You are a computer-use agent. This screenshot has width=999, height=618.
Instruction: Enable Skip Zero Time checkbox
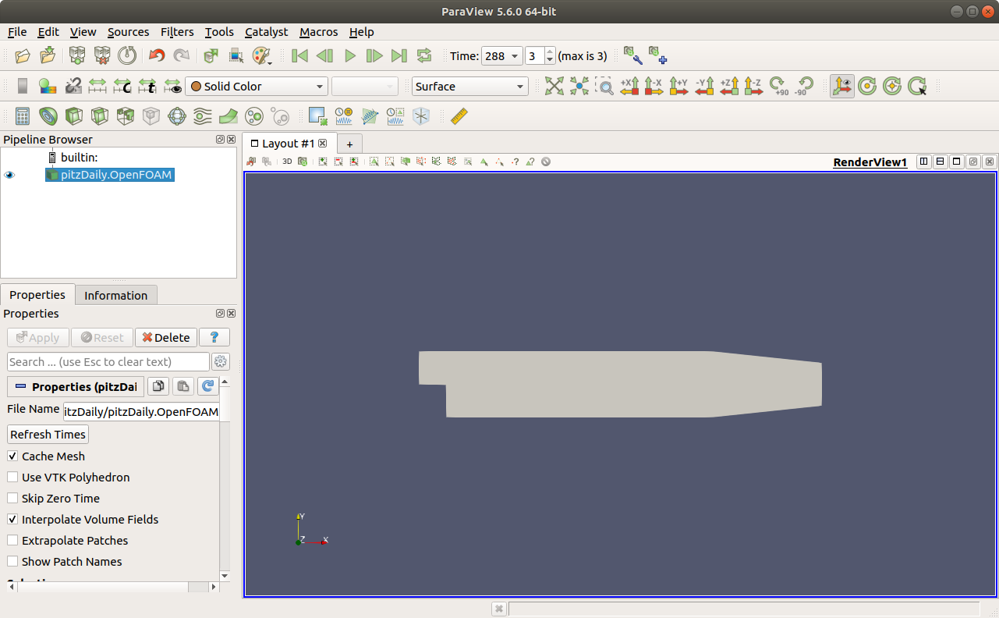pos(12,498)
